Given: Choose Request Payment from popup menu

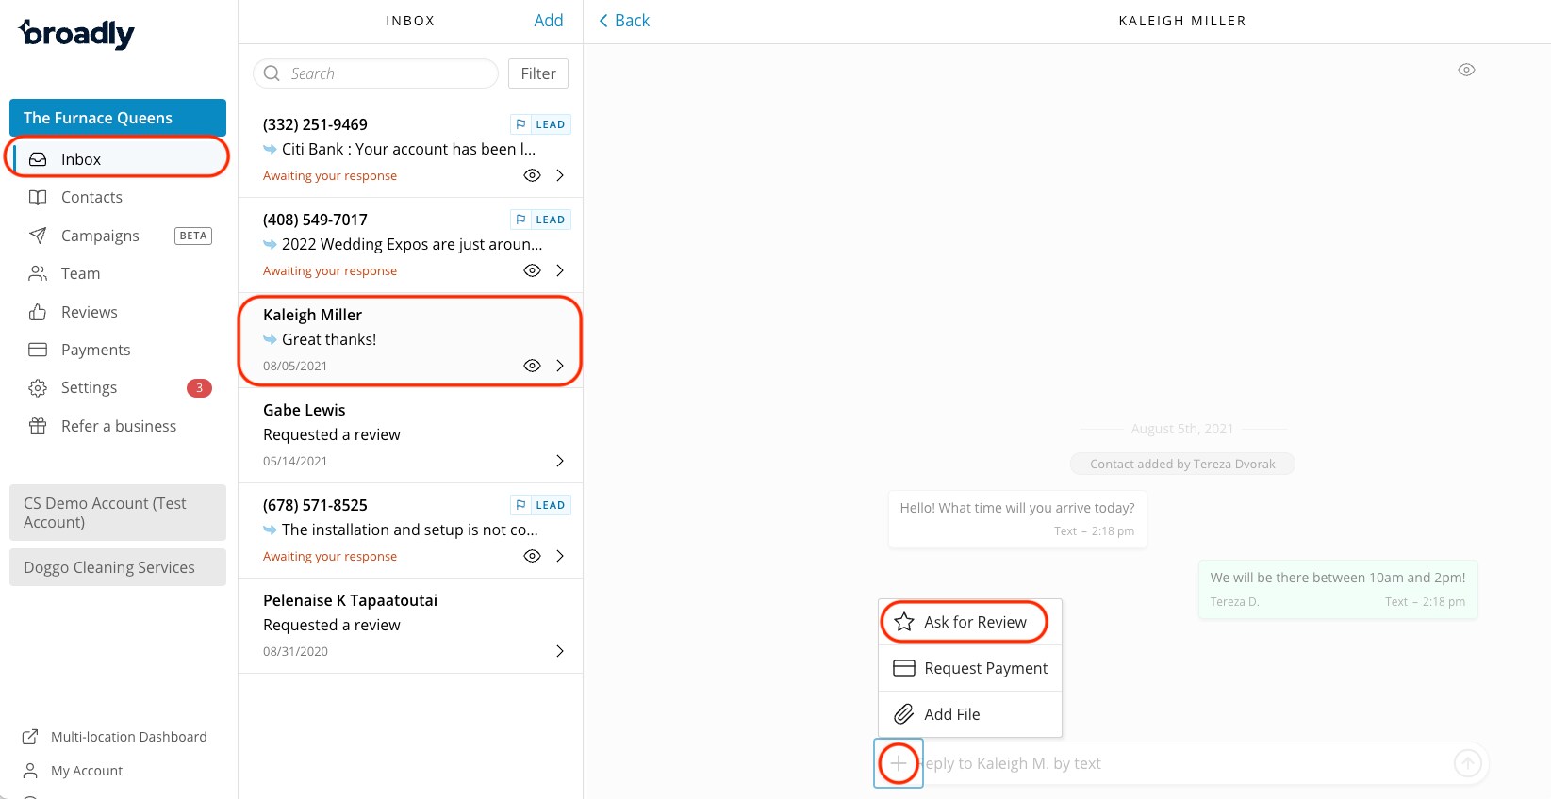Looking at the screenshot, I should [x=970, y=668].
